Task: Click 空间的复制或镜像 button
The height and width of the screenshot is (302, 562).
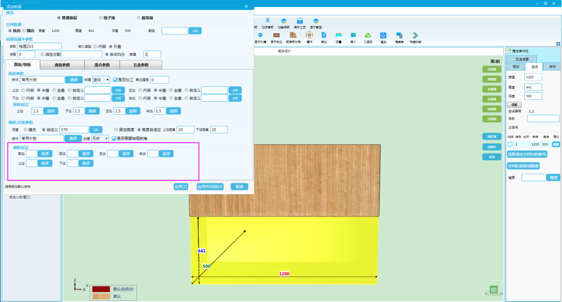Action: tap(523, 166)
